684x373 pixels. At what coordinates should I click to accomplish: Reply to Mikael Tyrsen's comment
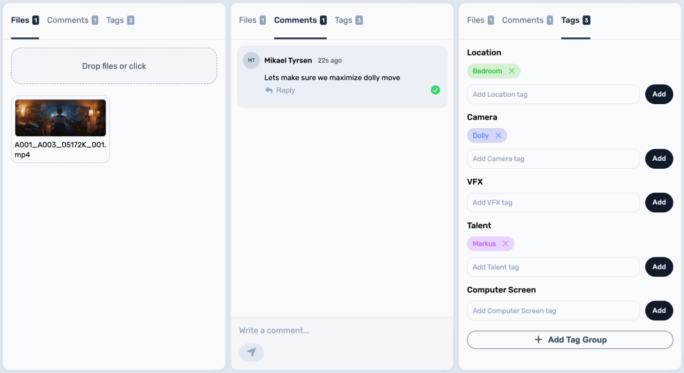click(x=280, y=91)
